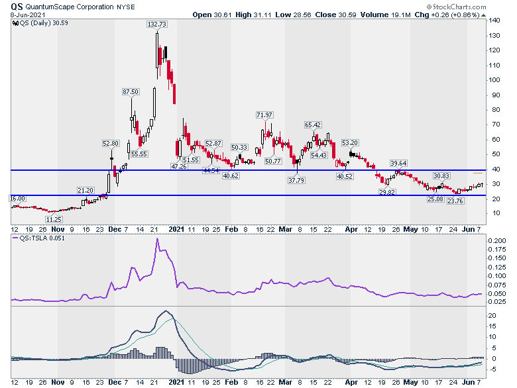Viewport: 517px width, 388px height.
Task: Click the Chg +0.26 (+0.86%) text
Action: pyautogui.click(x=447, y=15)
